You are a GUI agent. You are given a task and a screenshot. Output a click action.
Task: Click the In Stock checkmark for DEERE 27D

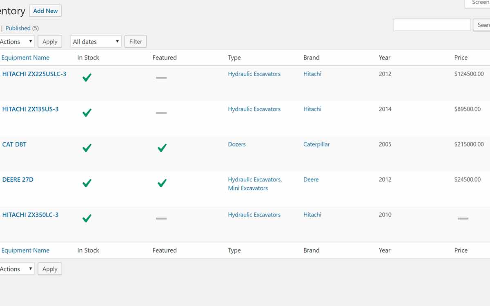(87, 183)
